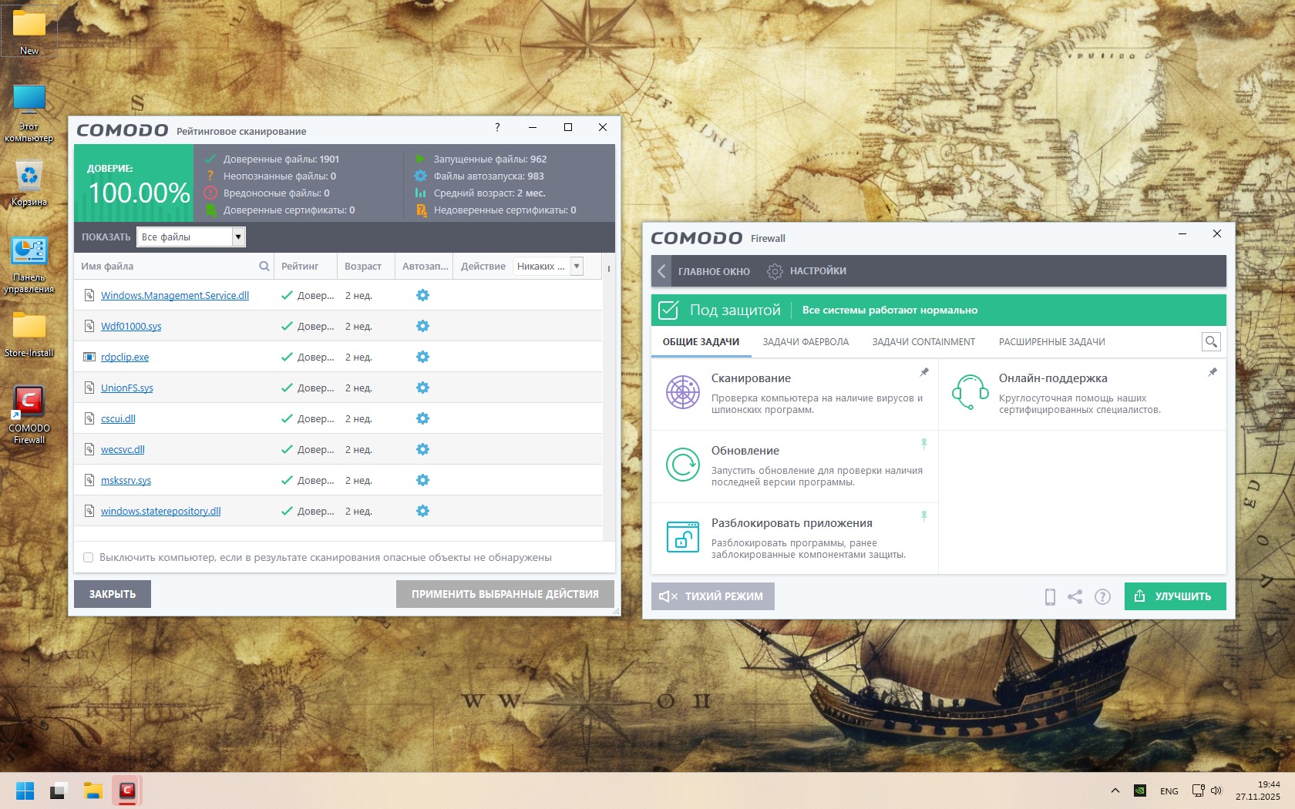Open the Действие action dropdown
Screen dimensions: 1295x809
pyautogui.click(x=548, y=267)
